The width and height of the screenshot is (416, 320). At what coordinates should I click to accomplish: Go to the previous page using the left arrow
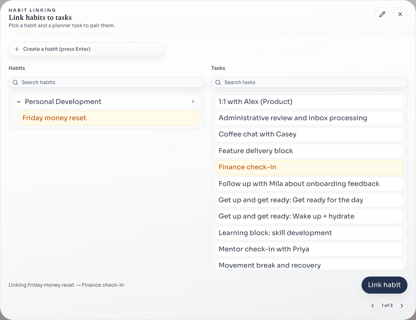click(x=373, y=305)
